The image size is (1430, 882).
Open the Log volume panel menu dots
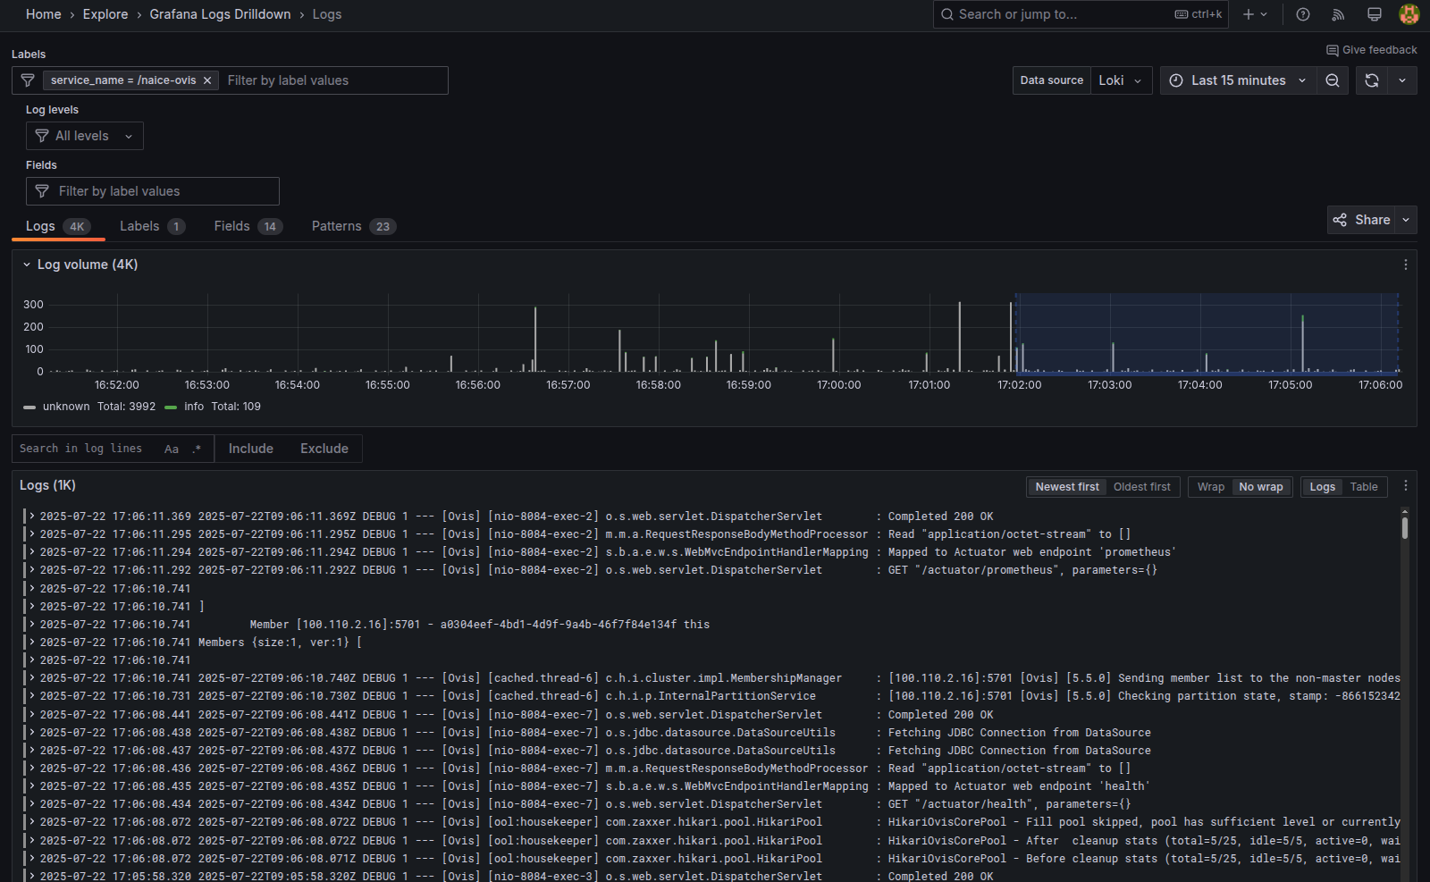pyautogui.click(x=1405, y=265)
